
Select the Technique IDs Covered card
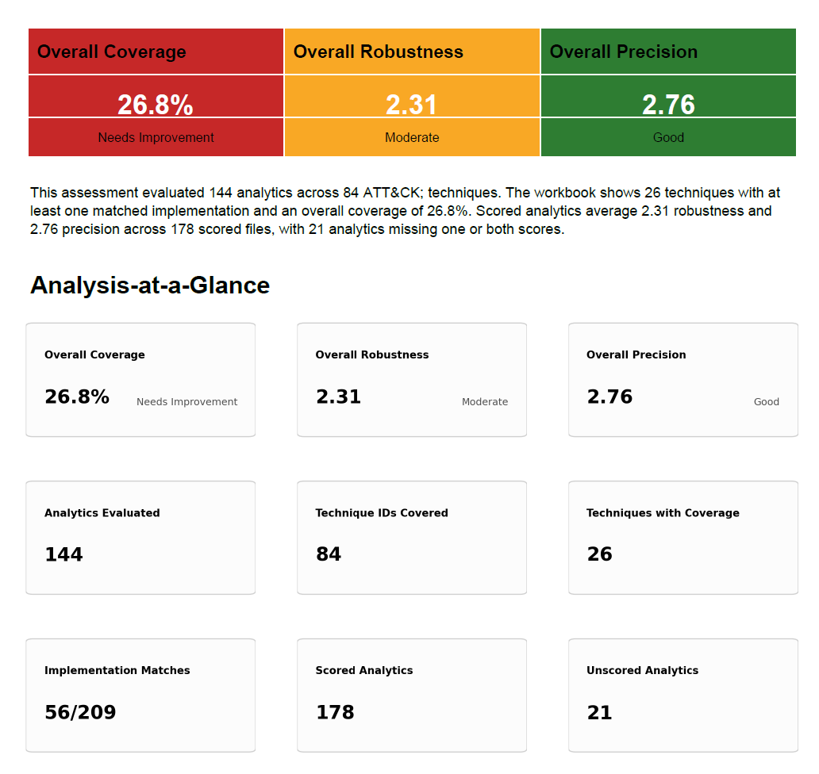click(x=412, y=538)
